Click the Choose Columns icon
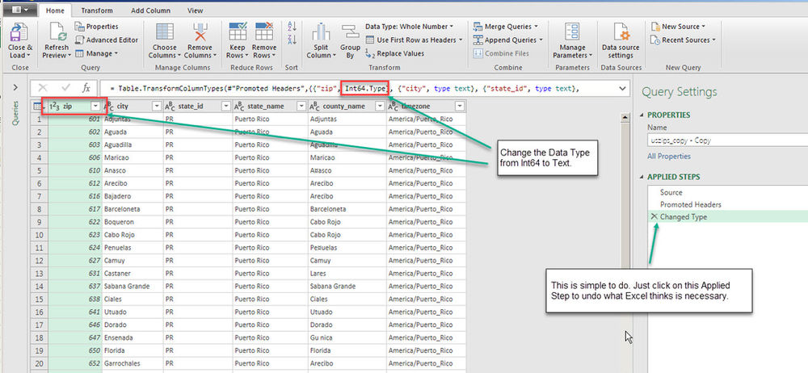The height and width of the screenshot is (373, 808). click(164, 32)
